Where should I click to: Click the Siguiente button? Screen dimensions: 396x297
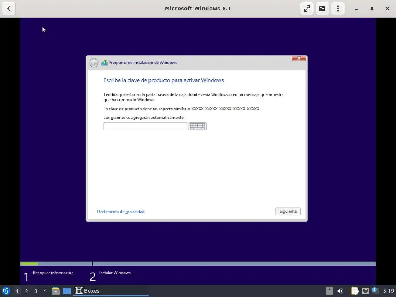tap(288, 212)
